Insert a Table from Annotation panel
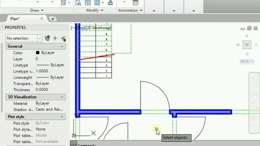Screen dimensions: 260x146 coord(135,3)
